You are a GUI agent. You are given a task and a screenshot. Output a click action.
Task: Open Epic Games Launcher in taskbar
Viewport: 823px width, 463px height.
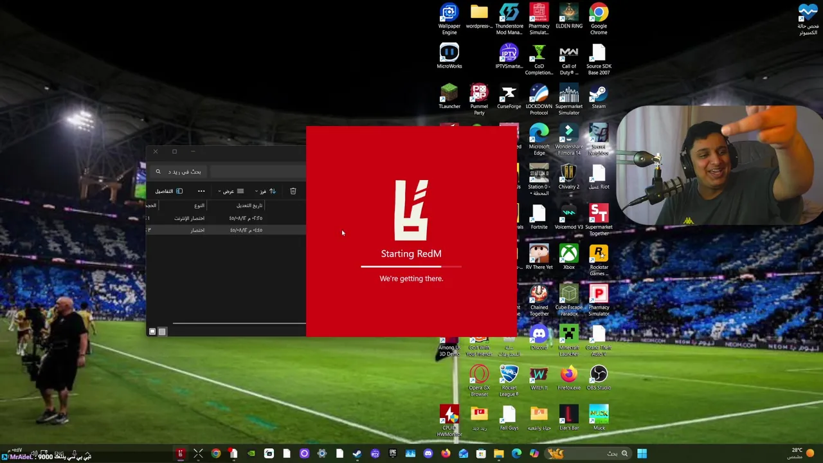pyautogui.click(x=393, y=454)
